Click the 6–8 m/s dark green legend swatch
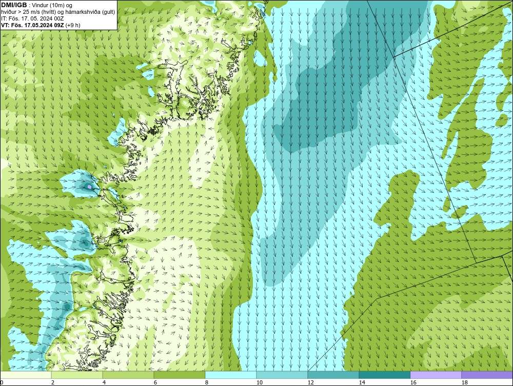 click(180, 375)
